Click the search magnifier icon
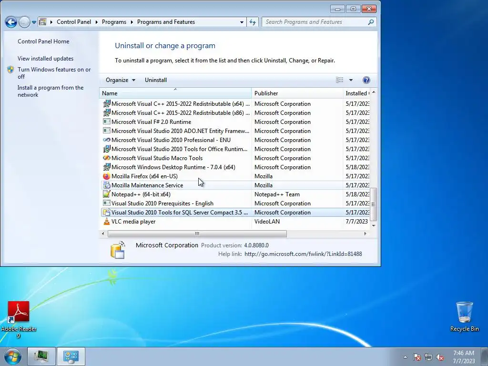Screen dimensions: 488x366 coord(371,22)
